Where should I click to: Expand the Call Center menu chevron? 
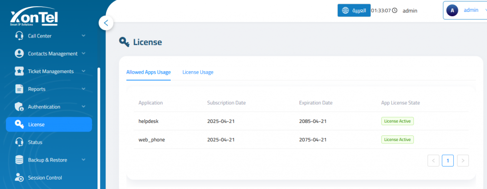point(84,36)
